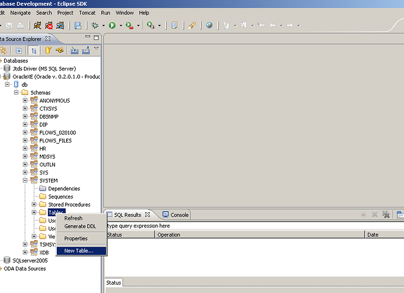Click the Forward navigation arrow icon

point(290,25)
